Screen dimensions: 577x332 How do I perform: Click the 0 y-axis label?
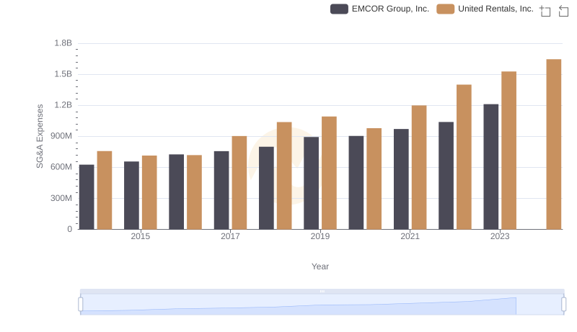point(69,229)
